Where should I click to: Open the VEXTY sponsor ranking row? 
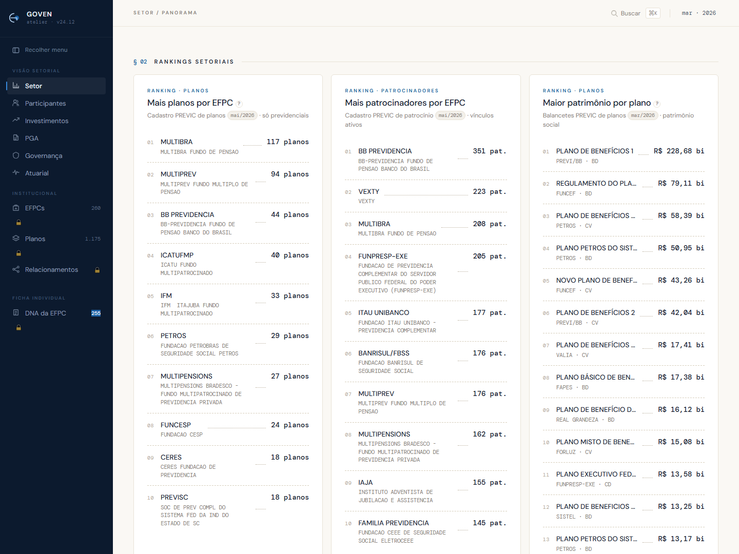[426, 196]
